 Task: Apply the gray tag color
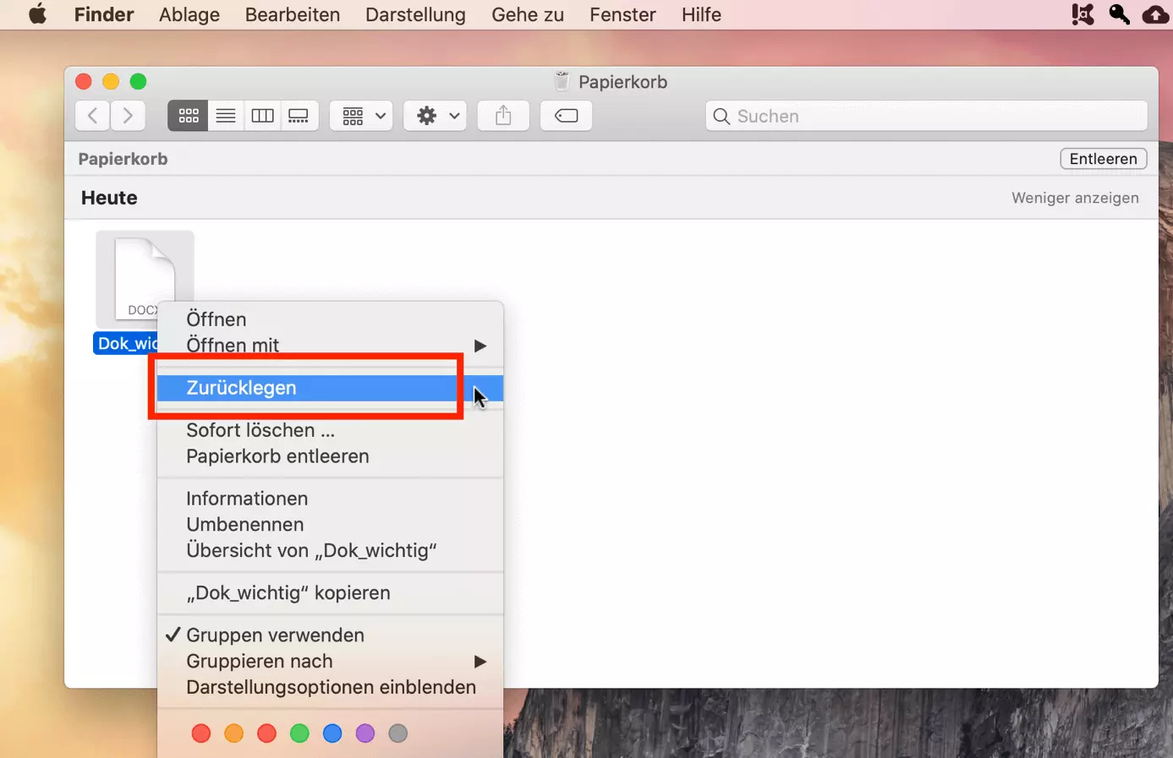coord(398,733)
